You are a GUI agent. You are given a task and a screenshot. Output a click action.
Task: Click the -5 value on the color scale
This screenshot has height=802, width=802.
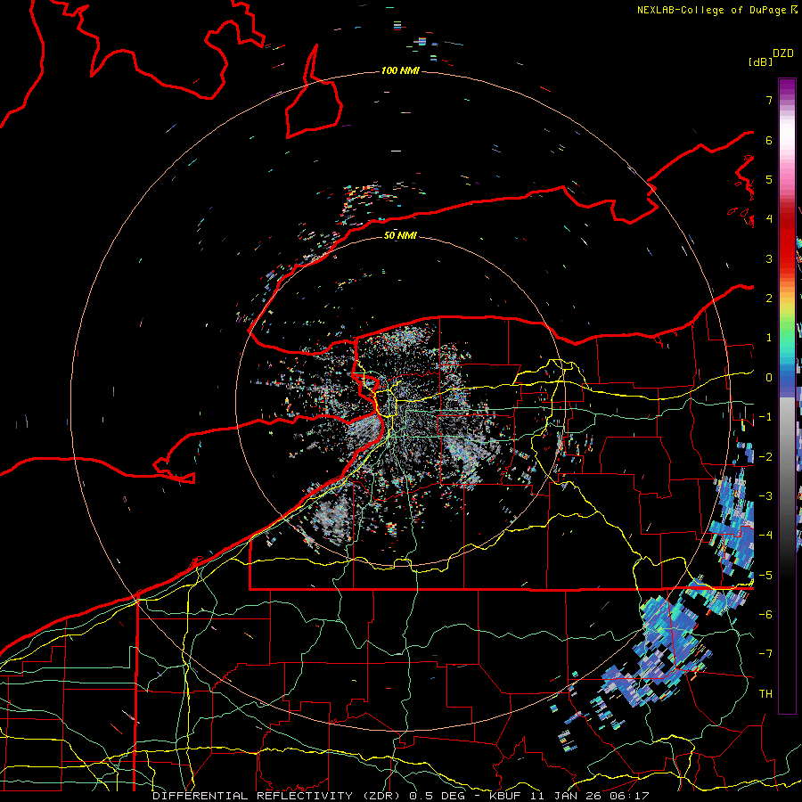tap(765, 576)
